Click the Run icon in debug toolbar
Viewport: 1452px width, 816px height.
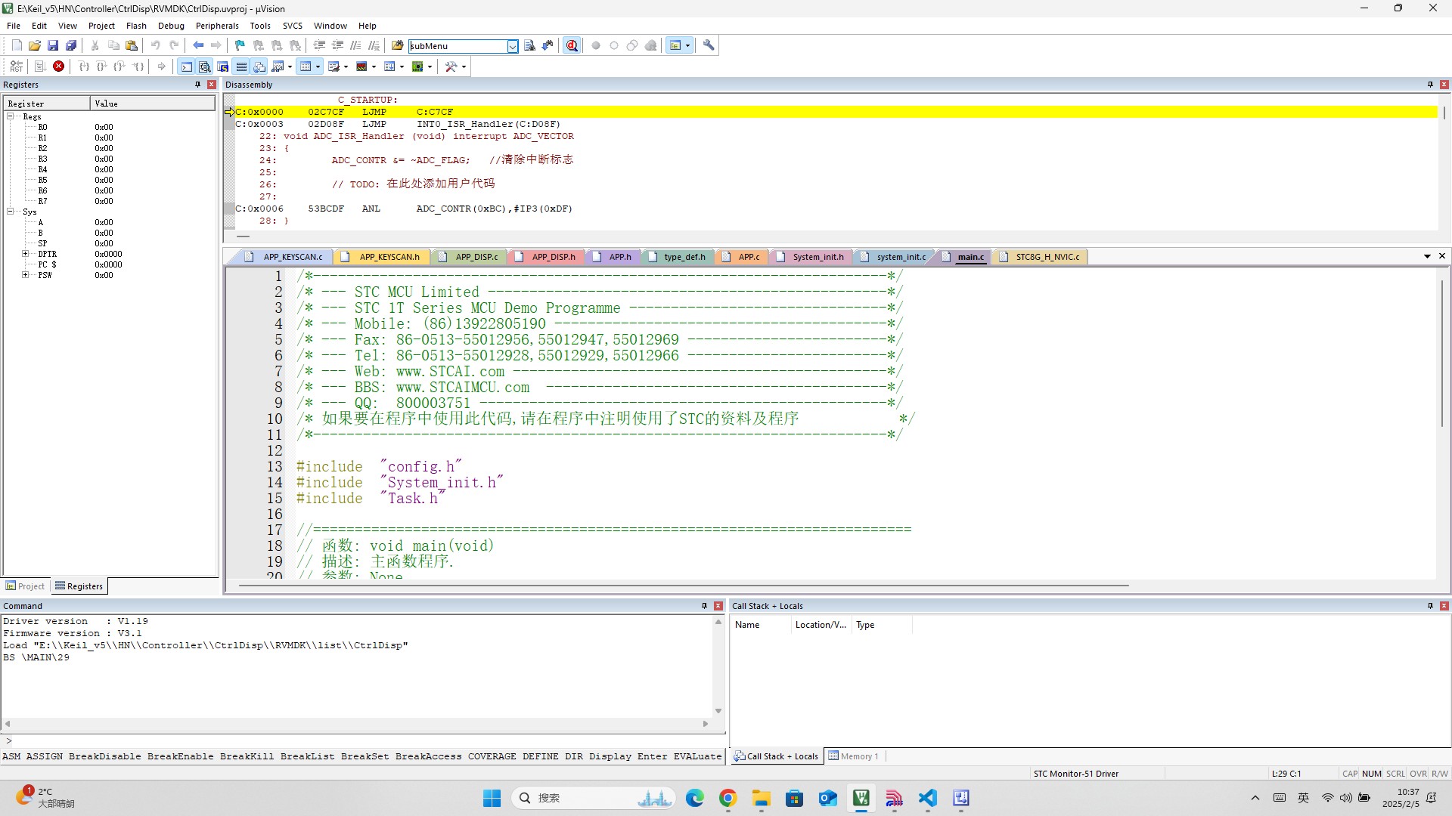pyautogui.click(x=40, y=66)
